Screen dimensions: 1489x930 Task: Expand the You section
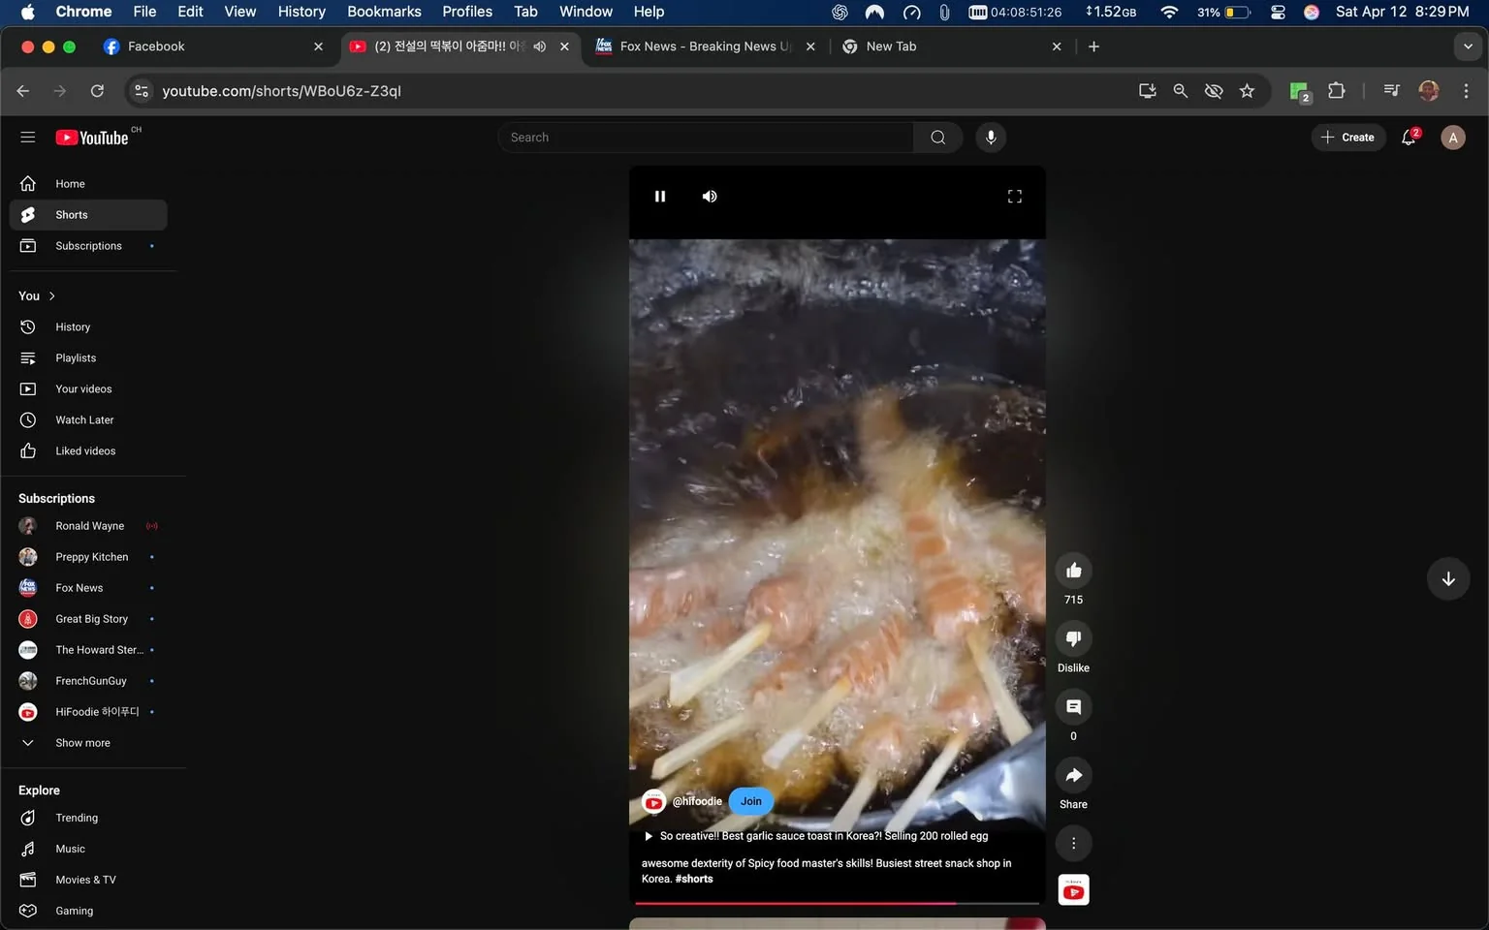pos(37,296)
